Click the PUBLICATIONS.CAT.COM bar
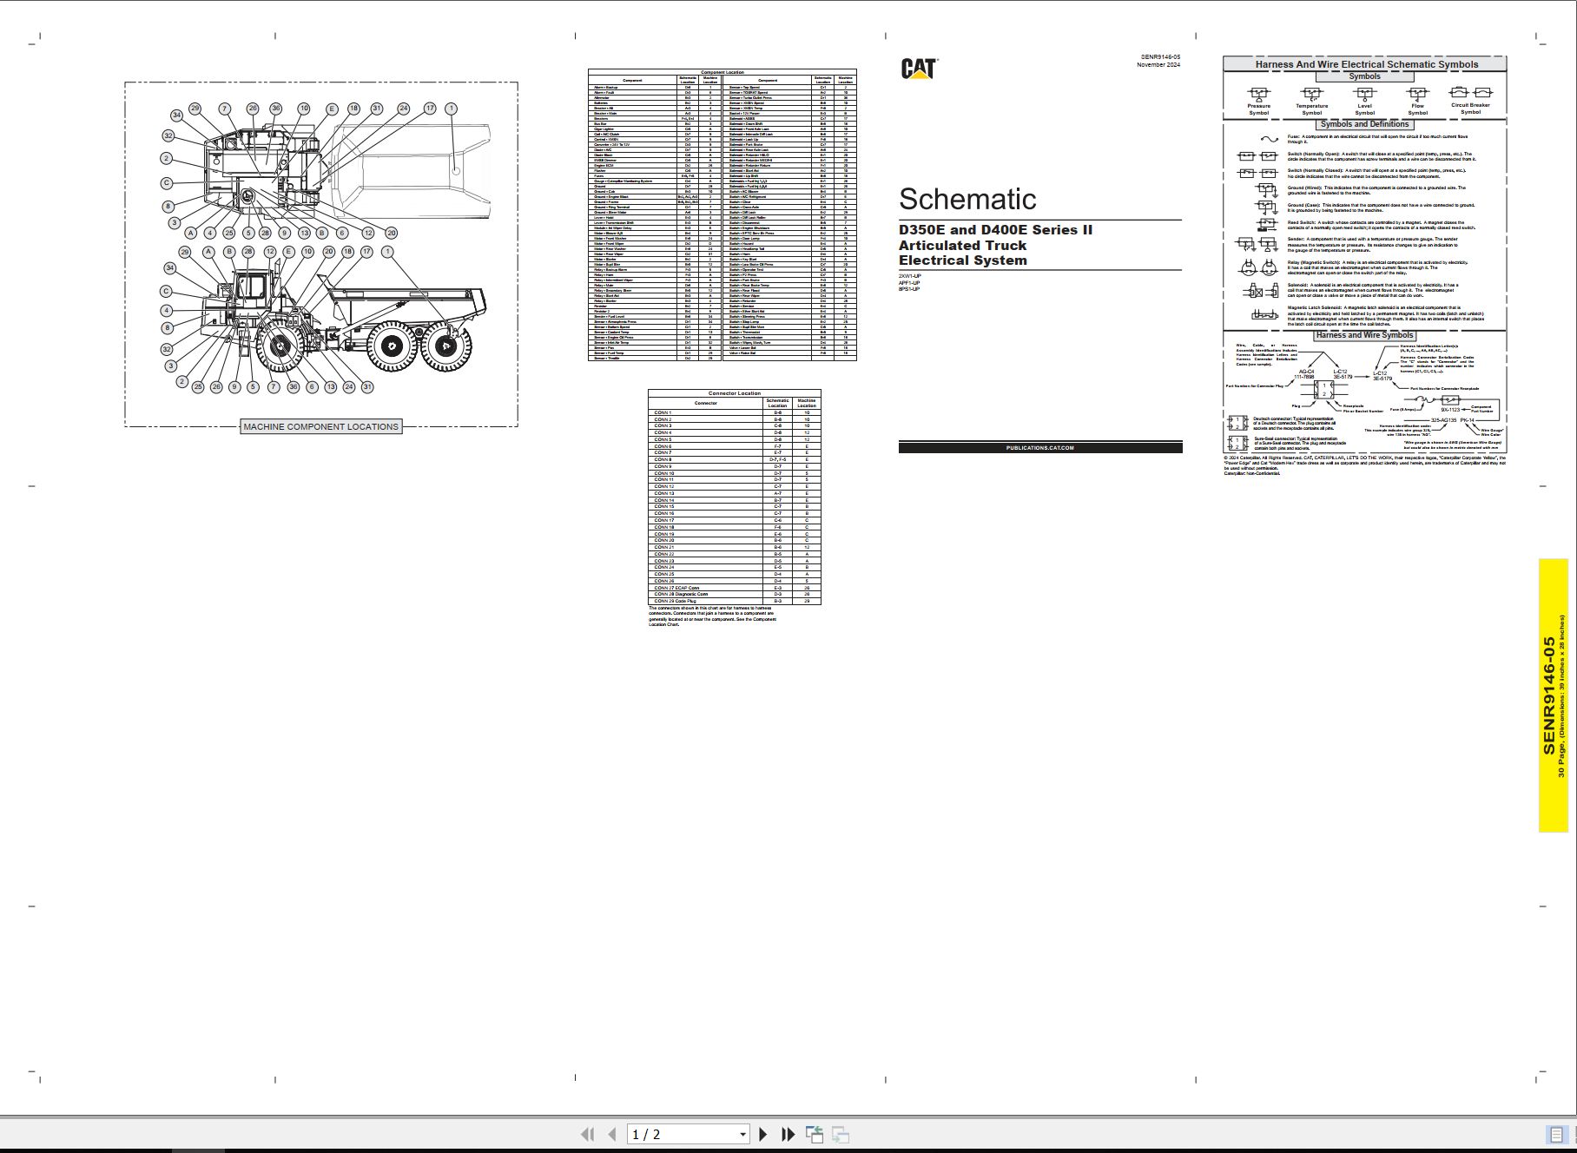This screenshot has height=1153, width=1577. [x=1040, y=448]
